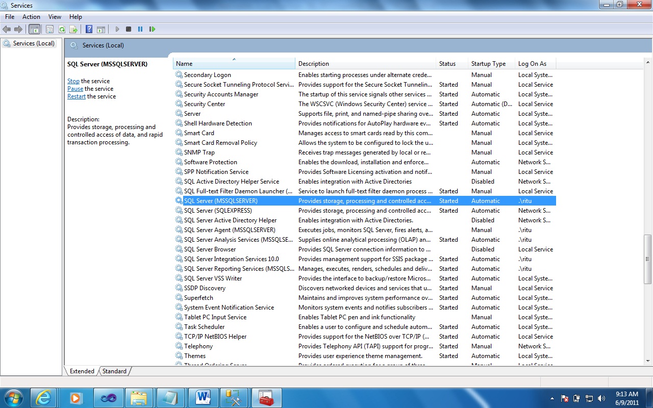Switch to the Standard tab
The image size is (653, 408).
pos(114,371)
